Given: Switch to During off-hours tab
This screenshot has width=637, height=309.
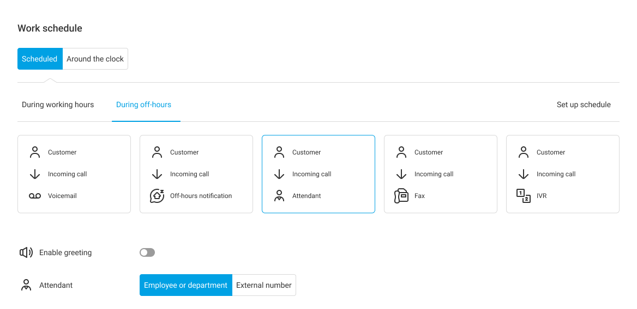Looking at the screenshot, I should [x=143, y=104].
